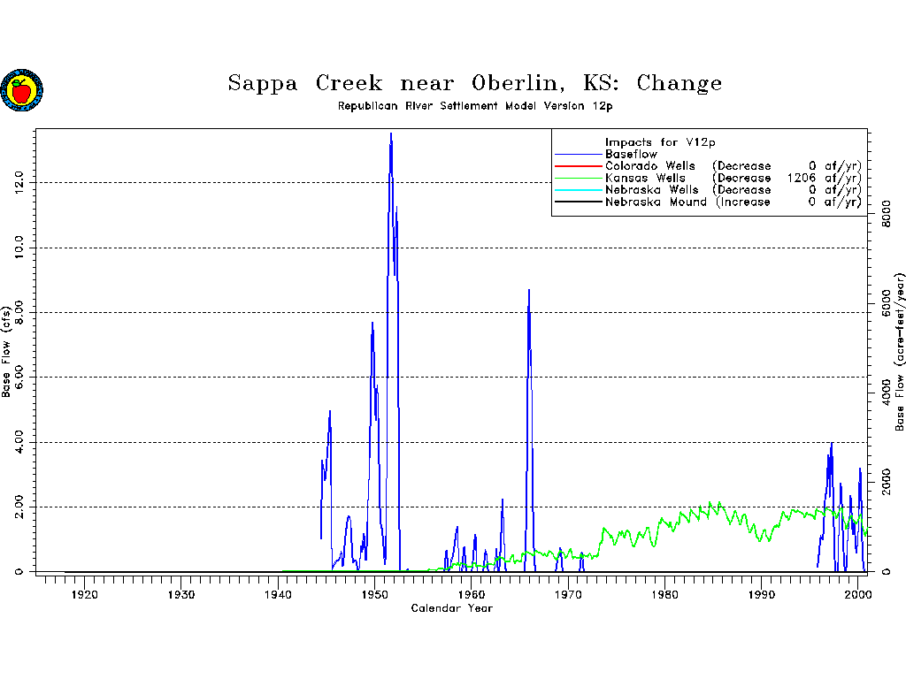Click the left axis label "12.0"
906x679 pixels.
pyautogui.click(x=19, y=182)
